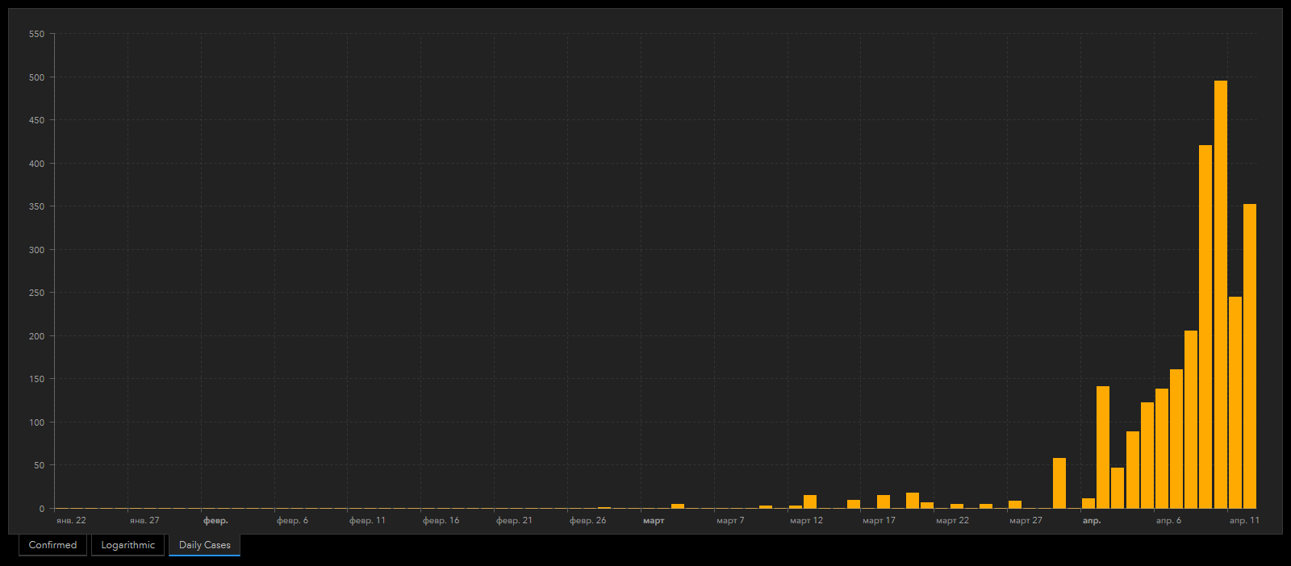Screen dimensions: 1291x566
Task: Click the bold 'апр.' month label
Action: tap(1091, 521)
